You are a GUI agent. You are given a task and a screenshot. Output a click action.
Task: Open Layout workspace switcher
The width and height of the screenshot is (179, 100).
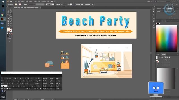click(x=149, y=1)
